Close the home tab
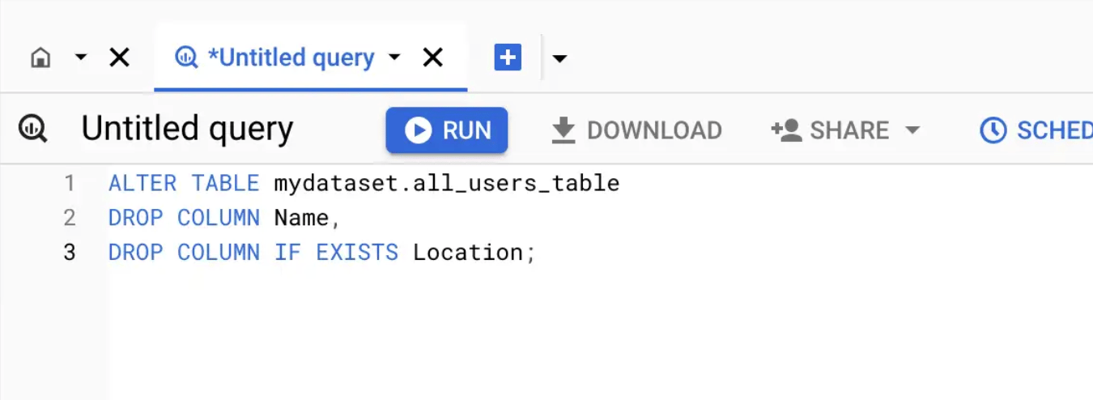The image size is (1093, 400). click(x=119, y=57)
